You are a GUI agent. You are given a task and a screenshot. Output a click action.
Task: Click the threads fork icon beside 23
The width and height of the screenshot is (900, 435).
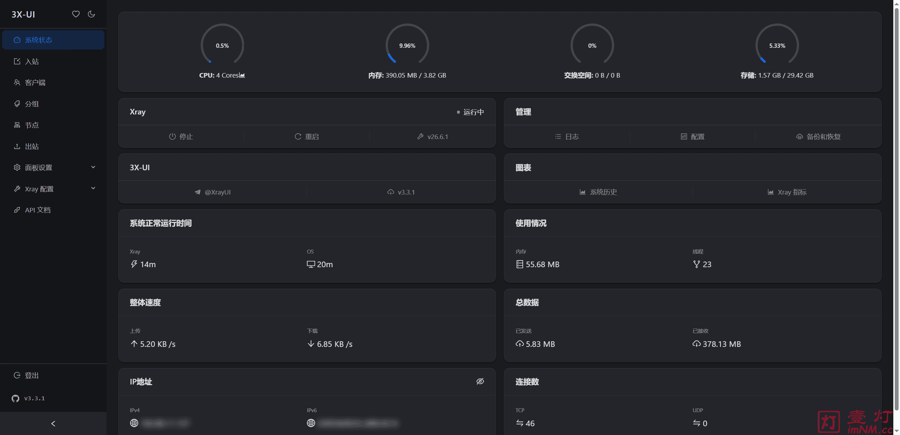696,264
